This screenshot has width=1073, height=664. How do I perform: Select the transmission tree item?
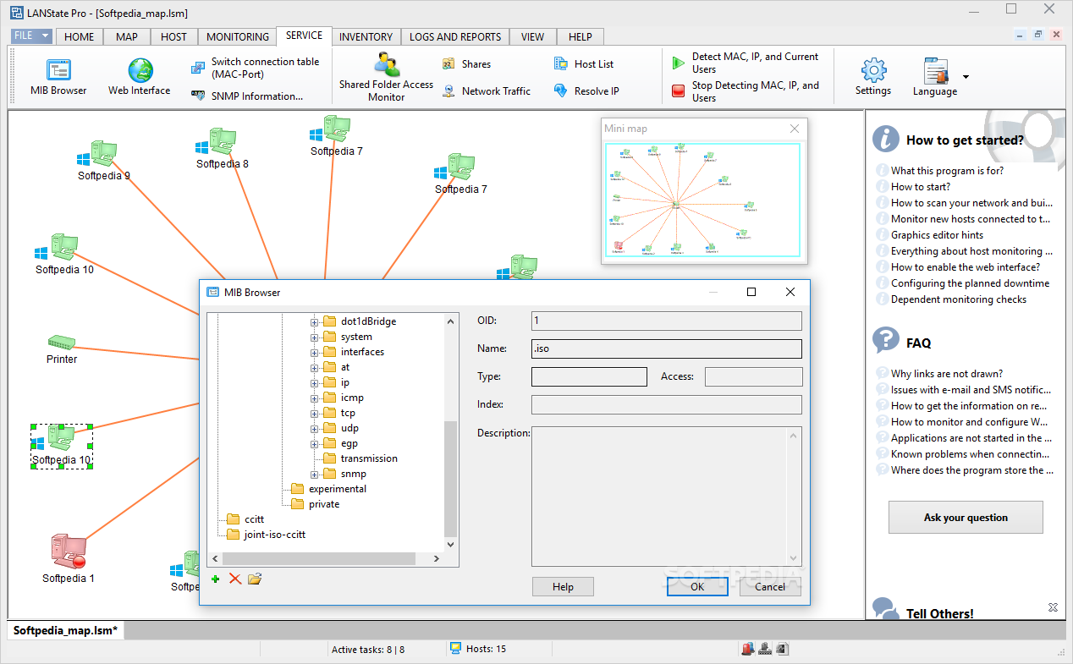(x=369, y=458)
